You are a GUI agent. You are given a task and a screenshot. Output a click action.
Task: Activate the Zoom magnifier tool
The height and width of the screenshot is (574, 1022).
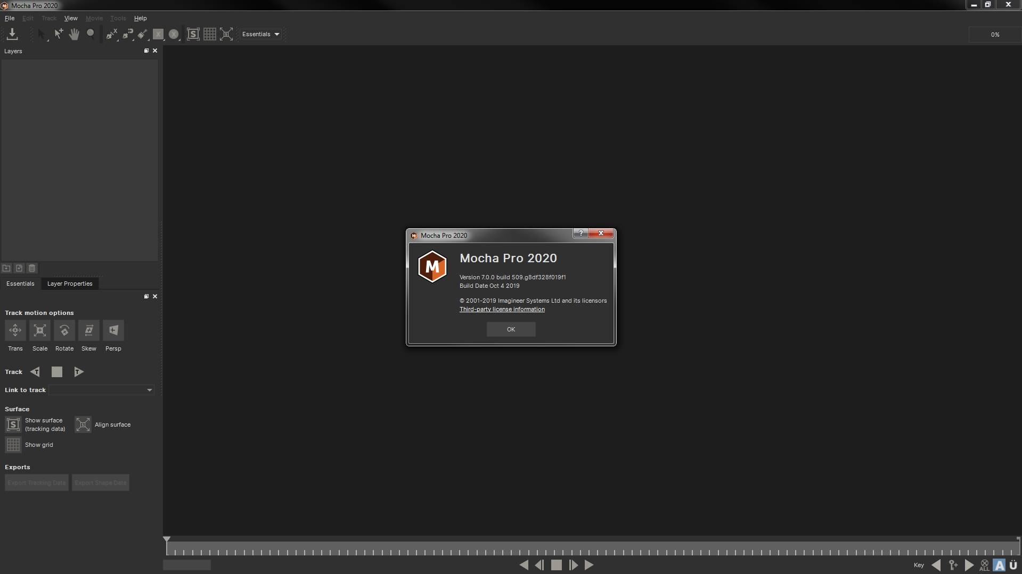(91, 34)
